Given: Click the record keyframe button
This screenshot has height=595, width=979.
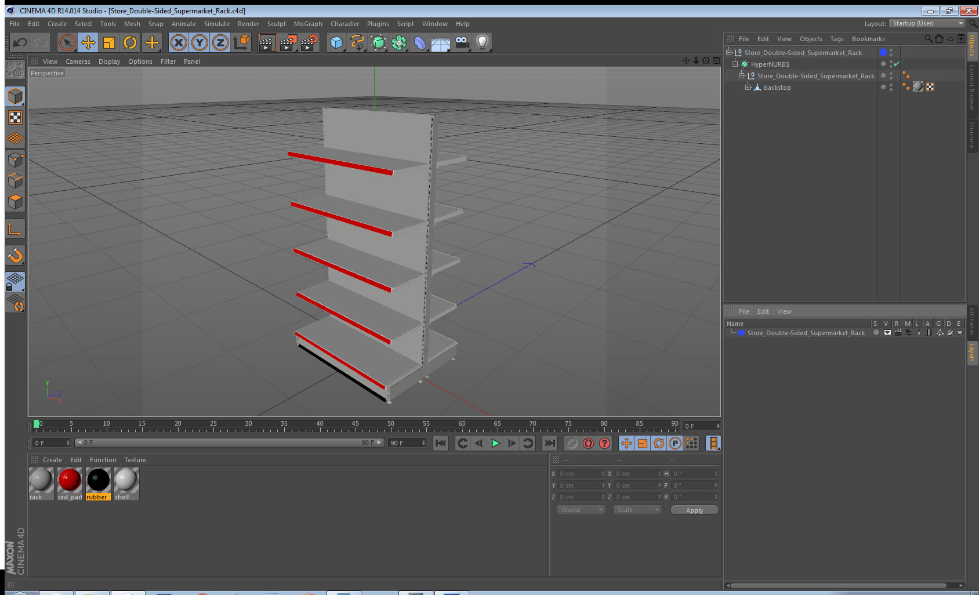Looking at the screenshot, I should [x=572, y=443].
